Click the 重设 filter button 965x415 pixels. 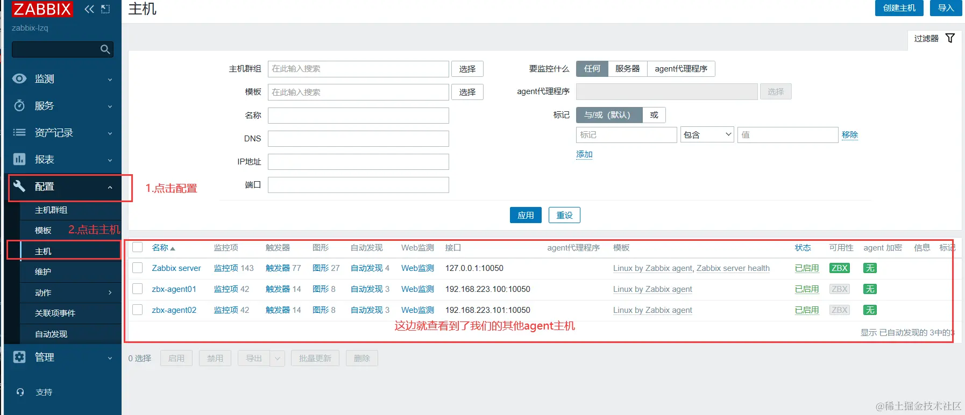[564, 215]
